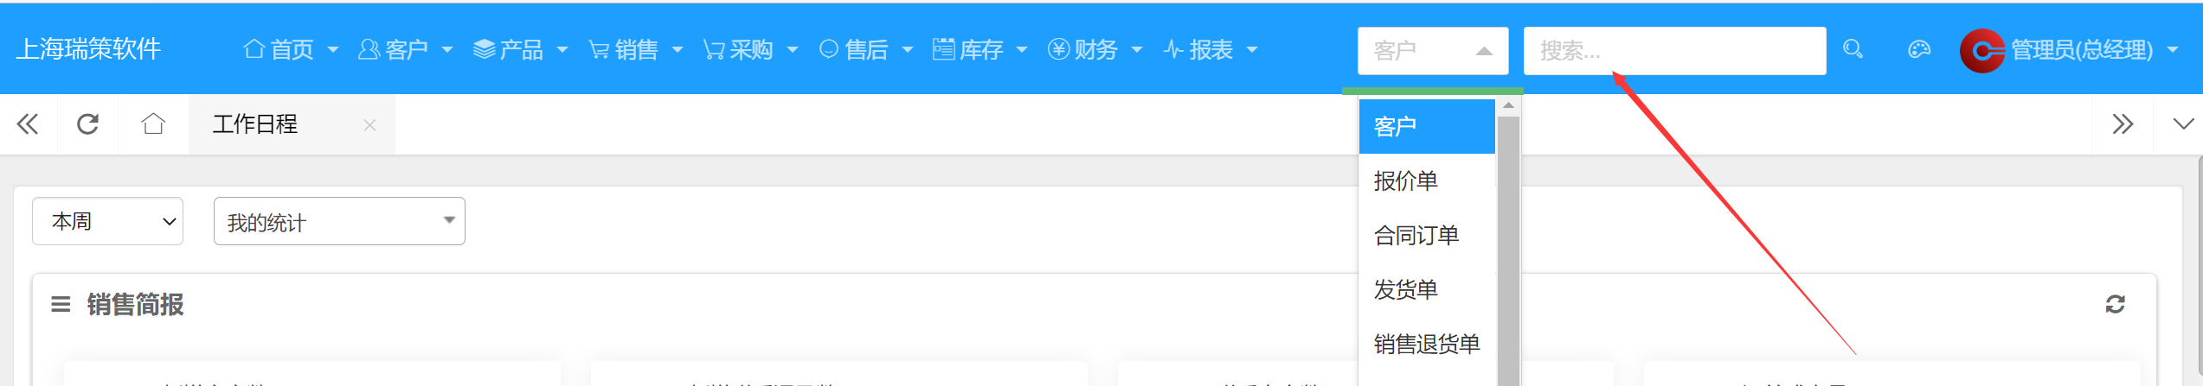Expand the 本周 period dropdown
This screenshot has width=2203, height=386.
pyautogui.click(x=107, y=221)
